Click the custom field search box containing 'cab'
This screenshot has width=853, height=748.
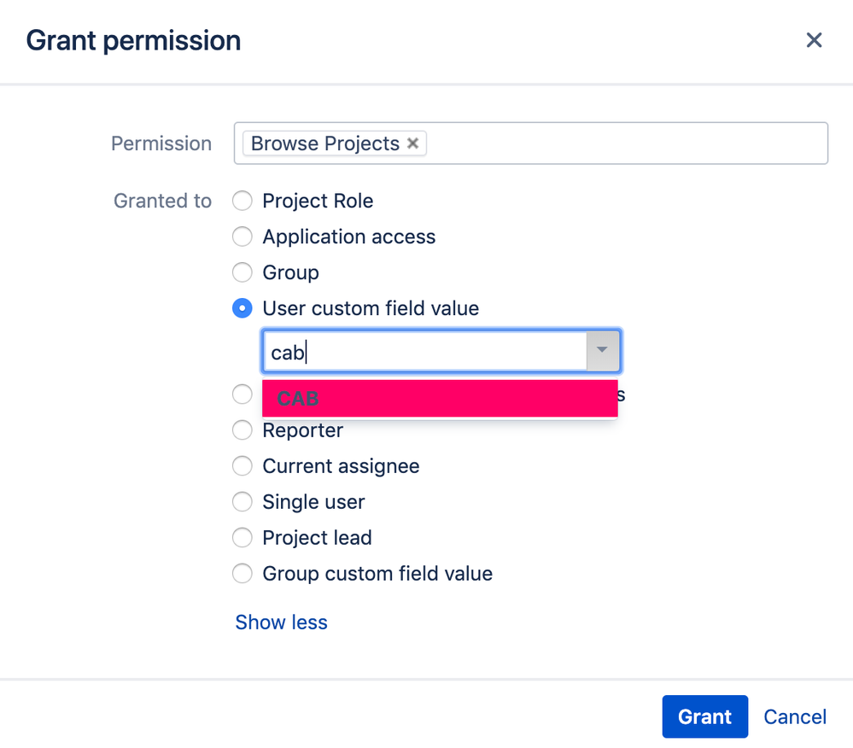coord(424,351)
